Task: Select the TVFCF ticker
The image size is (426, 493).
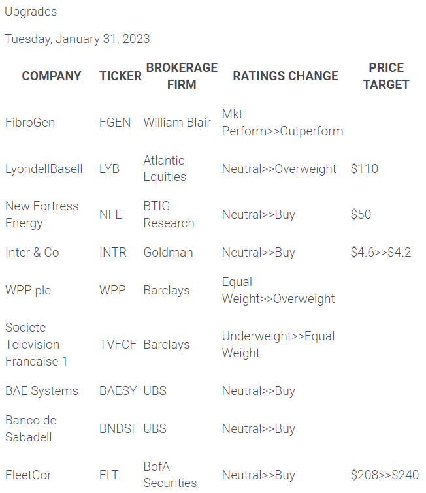Action: pos(118,344)
